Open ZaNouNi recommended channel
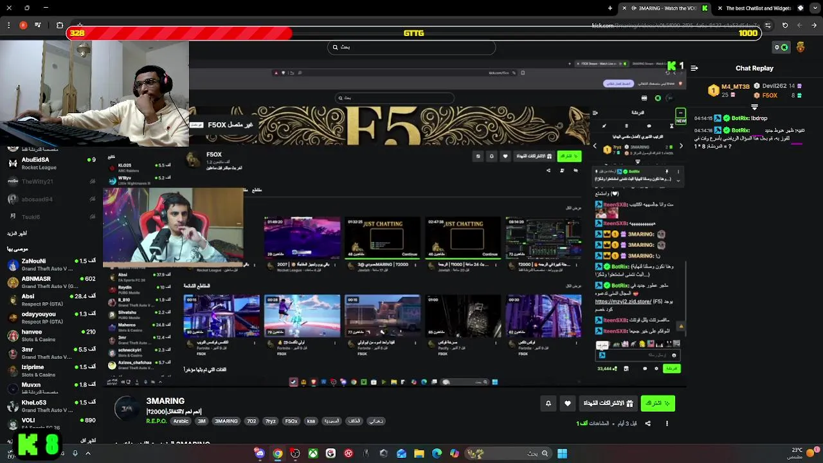Viewport: 823px width, 463px height. coord(51,264)
